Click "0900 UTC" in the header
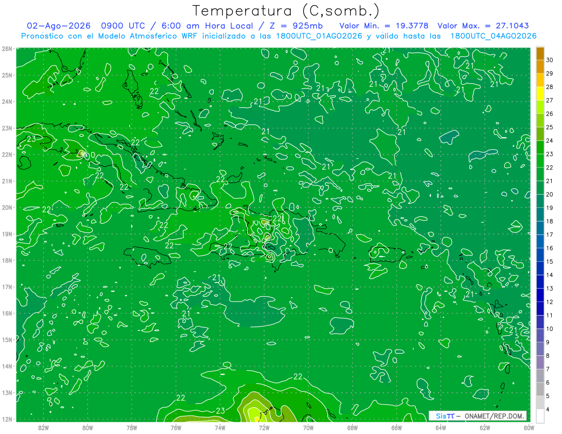The image size is (562, 434). (123, 26)
